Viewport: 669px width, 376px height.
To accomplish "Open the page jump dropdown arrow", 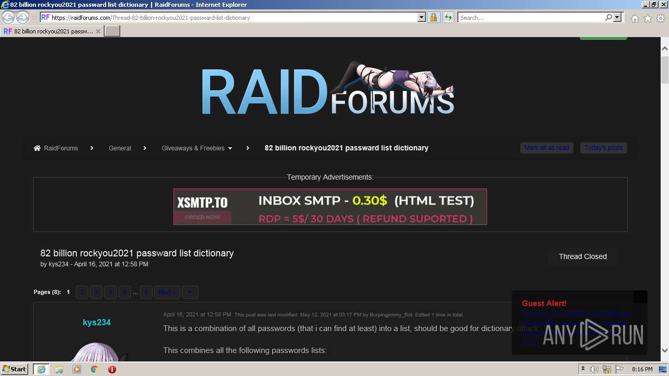I will (x=190, y=292).
